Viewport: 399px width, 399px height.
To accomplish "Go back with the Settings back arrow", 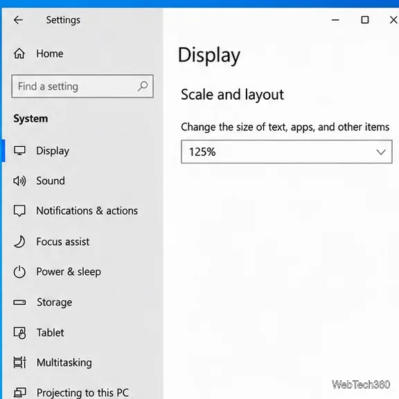I will click(18, 20).
